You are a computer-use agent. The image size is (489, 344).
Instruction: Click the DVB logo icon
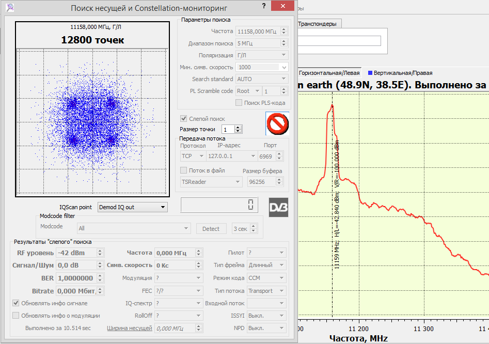(278, 207)
